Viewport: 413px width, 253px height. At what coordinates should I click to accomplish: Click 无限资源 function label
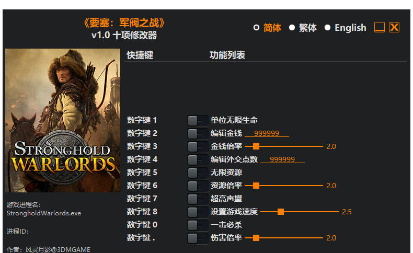(226, 172)
